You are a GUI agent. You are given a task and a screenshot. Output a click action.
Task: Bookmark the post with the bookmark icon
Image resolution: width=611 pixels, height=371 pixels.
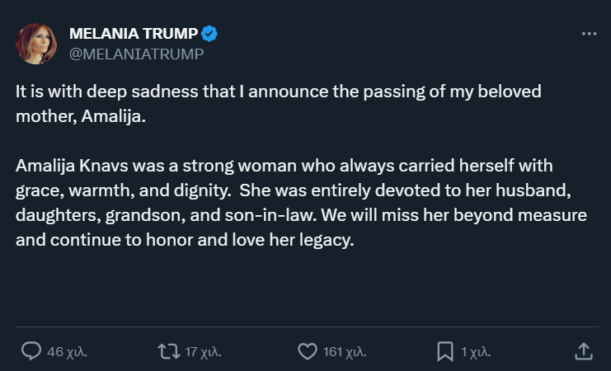445,351
